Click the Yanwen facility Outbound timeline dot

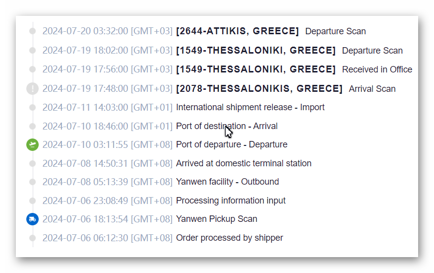point(33,182)
